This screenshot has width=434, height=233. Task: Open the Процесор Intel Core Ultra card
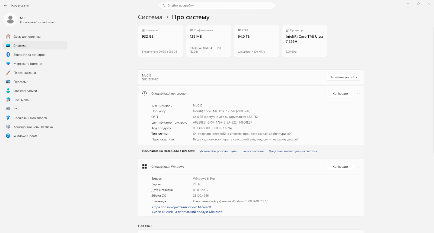point(304,41)
